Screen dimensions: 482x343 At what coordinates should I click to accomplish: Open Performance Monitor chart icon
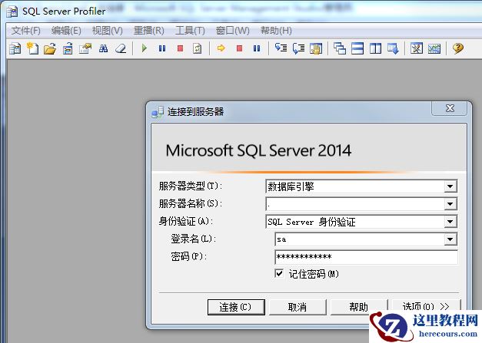point(434,48)
